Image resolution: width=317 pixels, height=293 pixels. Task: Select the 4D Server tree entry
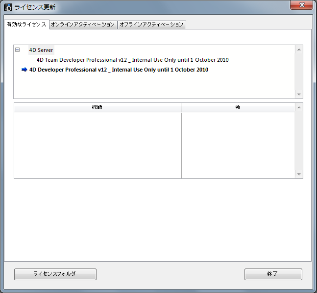click(41, 50)
